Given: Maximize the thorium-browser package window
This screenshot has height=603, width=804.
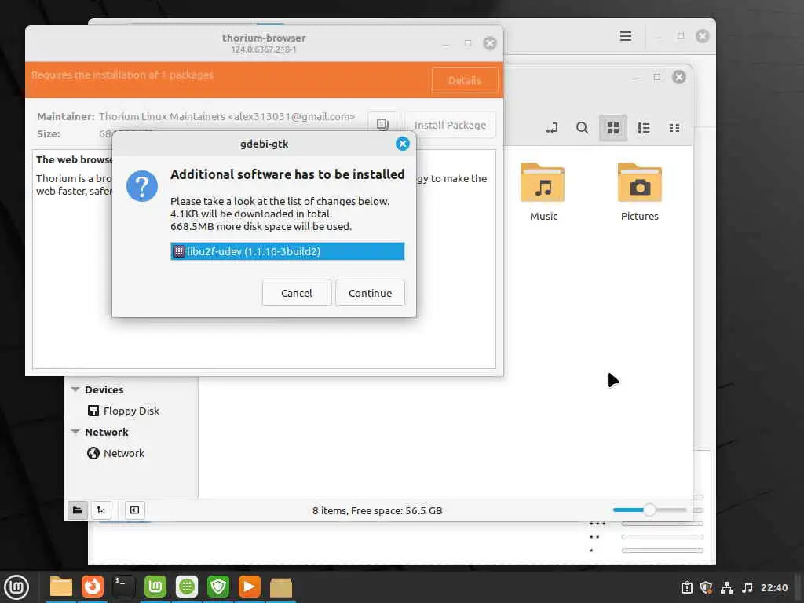Looking at the screenshot, I should click(x=468, y=44).
